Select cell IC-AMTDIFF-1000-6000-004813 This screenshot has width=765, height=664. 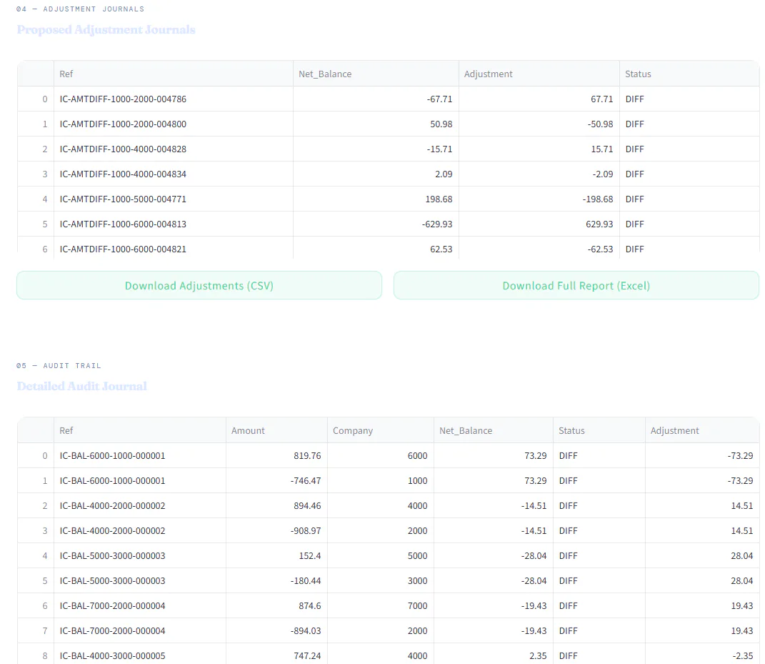click(x=173, y=224)
